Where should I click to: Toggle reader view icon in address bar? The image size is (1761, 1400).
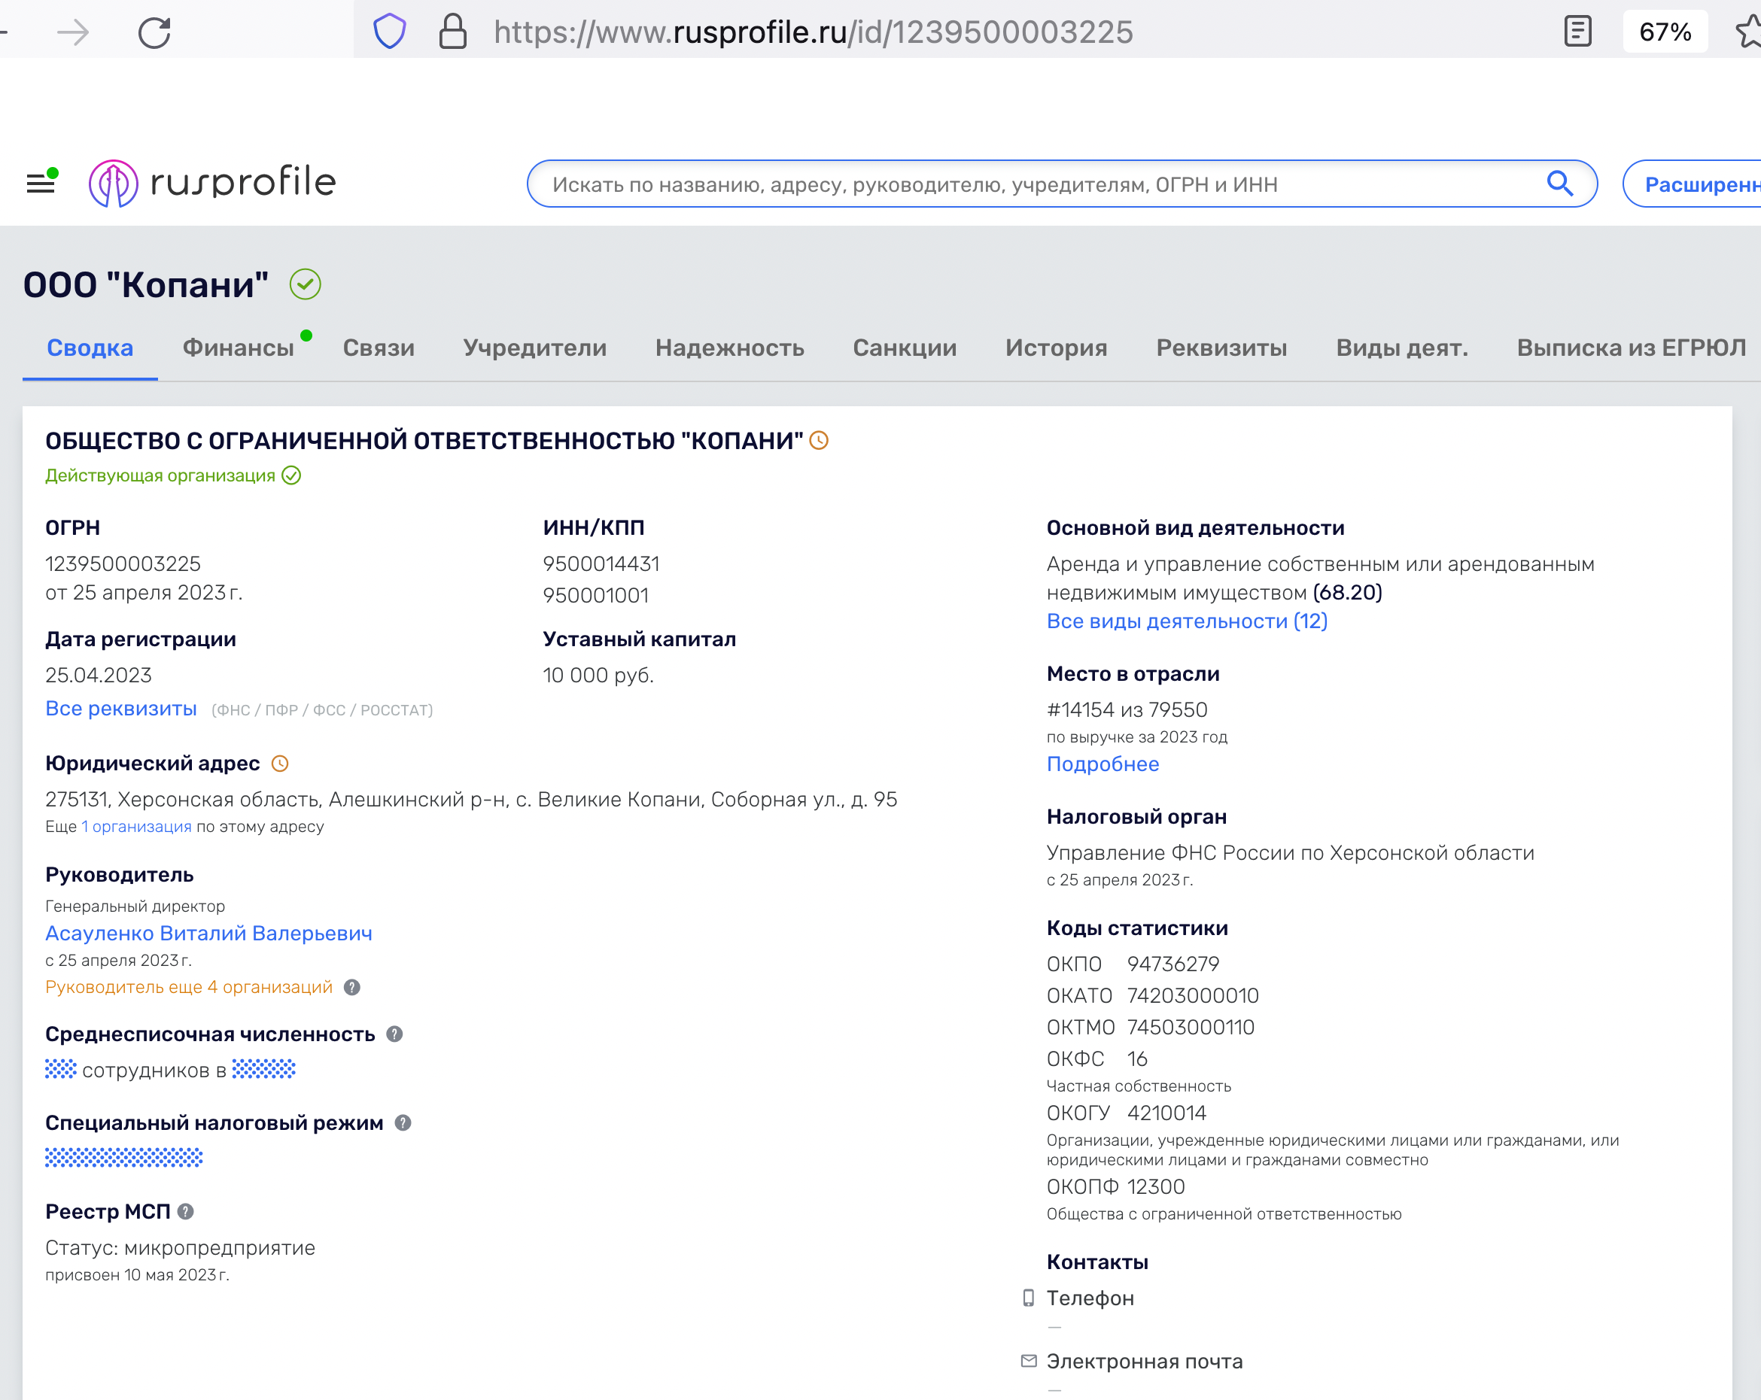tap(1577, 32)
